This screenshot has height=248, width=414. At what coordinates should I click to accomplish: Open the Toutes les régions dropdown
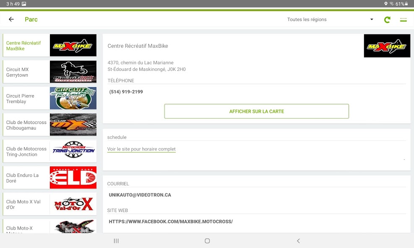point(330,20)
